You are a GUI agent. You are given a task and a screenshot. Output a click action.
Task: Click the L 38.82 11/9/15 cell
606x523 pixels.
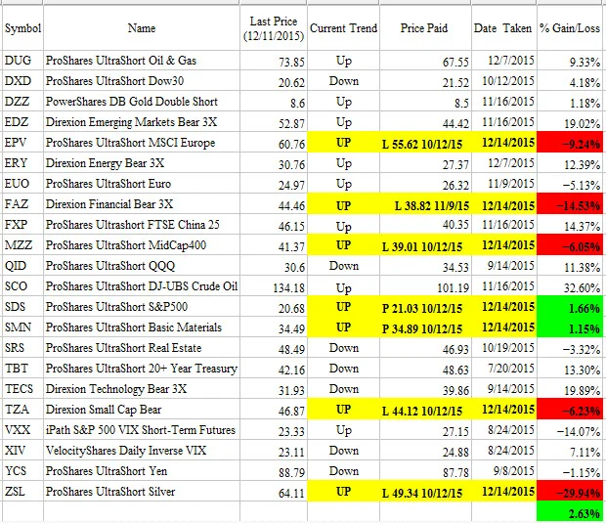tap(425, 204)
